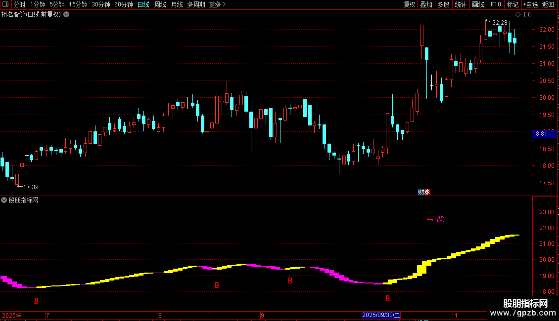The height and width of the screenshot is (321, 559).
Task: Switch to 月线 monthly chart
Action: click(177, 4)
